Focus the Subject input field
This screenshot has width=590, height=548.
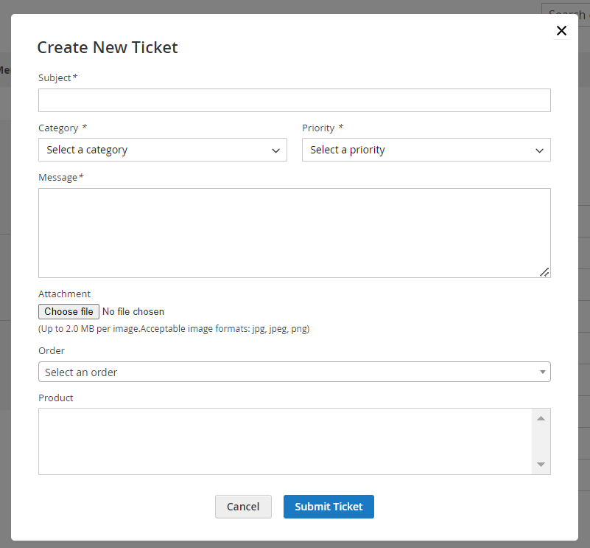click(294, 100)
